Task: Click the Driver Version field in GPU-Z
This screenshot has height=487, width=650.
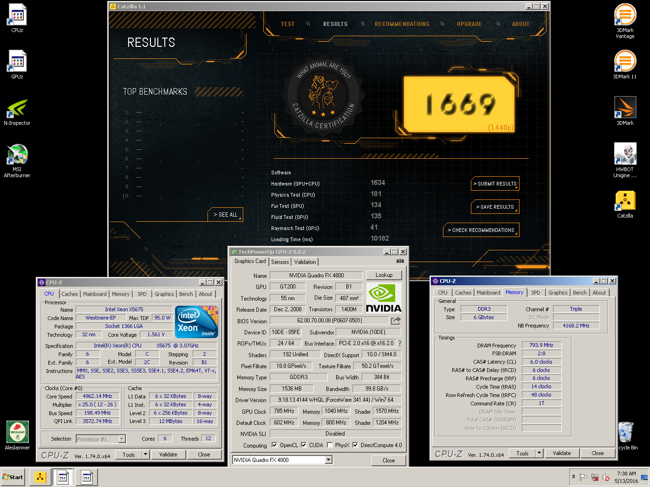Action: pos(335,400)
